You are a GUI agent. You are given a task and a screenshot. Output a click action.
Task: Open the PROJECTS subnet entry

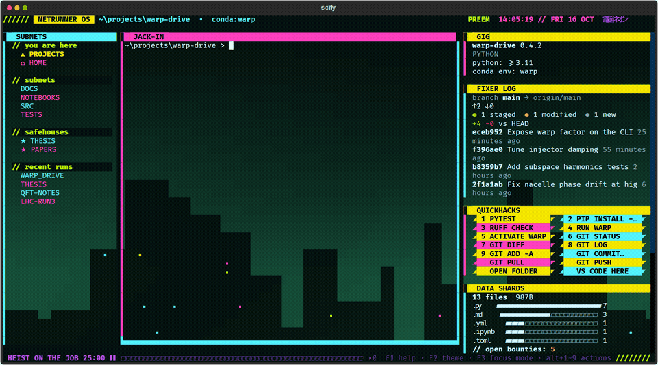(x=42, y=54)
